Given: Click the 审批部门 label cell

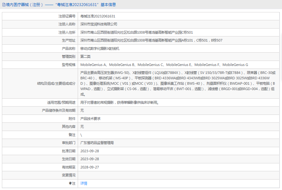Looking at the screenshot, I should [40, 143].
